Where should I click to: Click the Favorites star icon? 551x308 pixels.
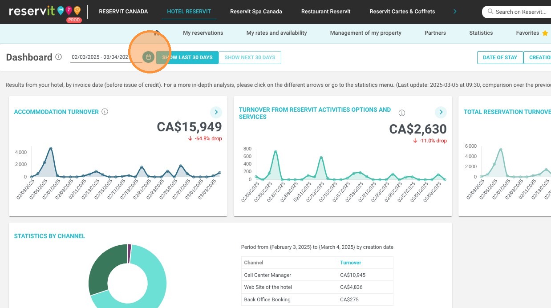point(545,33)
